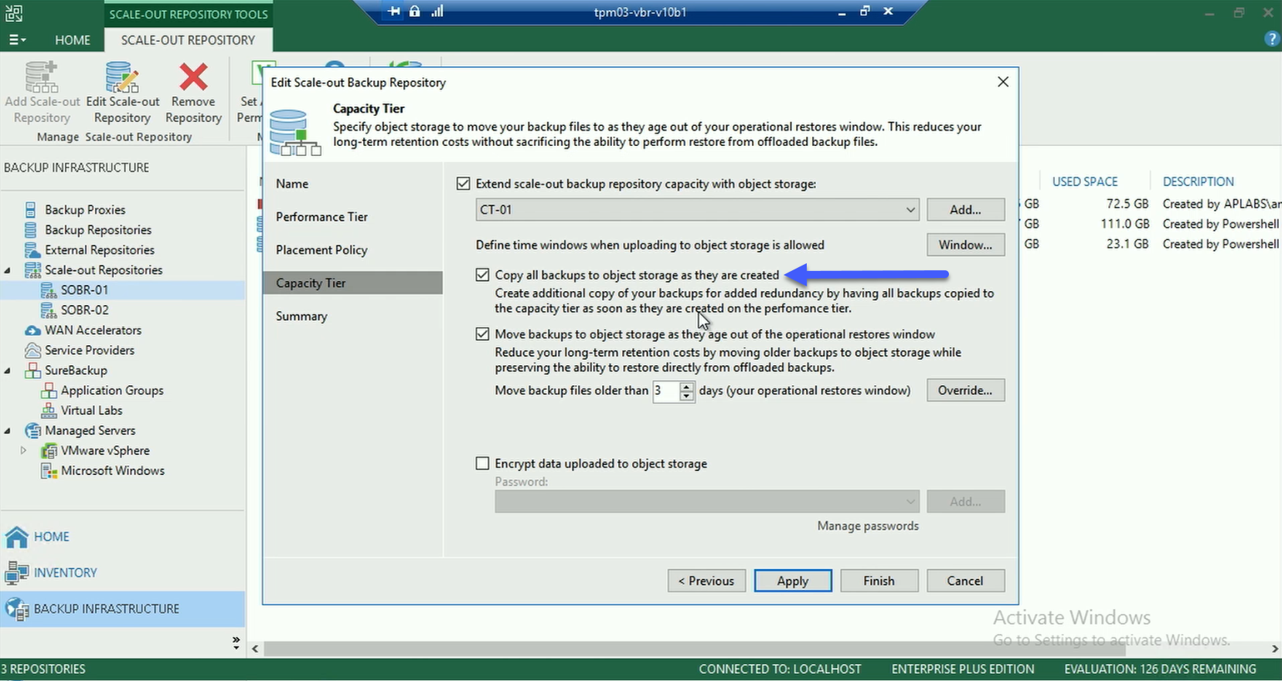Open the HOME view house icon
The image size is (1282, 681).
17,537
